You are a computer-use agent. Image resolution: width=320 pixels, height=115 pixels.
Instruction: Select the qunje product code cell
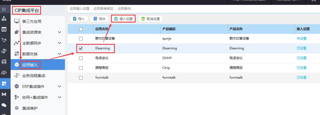click(x=194, y=39)
